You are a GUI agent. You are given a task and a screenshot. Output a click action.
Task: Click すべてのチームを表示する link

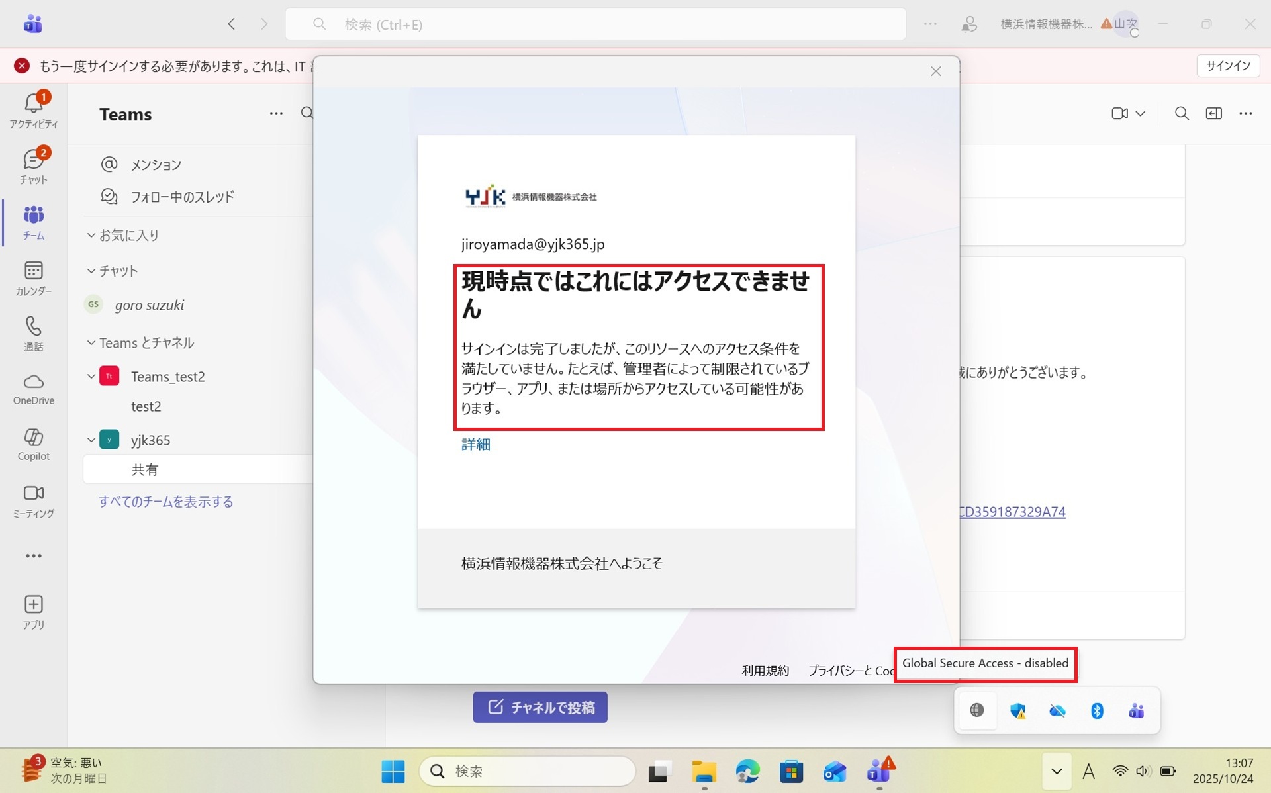tap(165, 502)
